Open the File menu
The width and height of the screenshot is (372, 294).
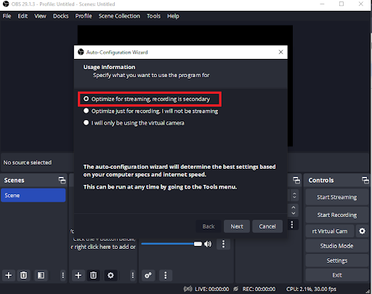click(x=7, y=16)
